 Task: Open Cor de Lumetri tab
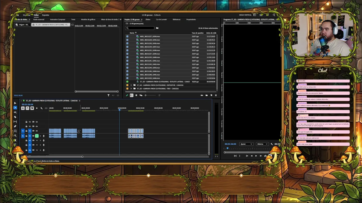pos(161,19)
